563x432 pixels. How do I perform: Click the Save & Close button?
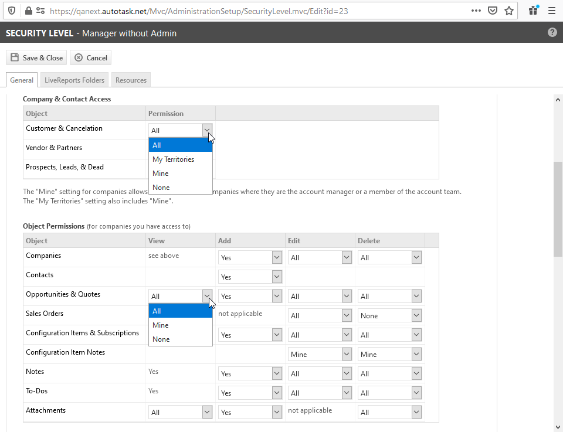[36, 57]
